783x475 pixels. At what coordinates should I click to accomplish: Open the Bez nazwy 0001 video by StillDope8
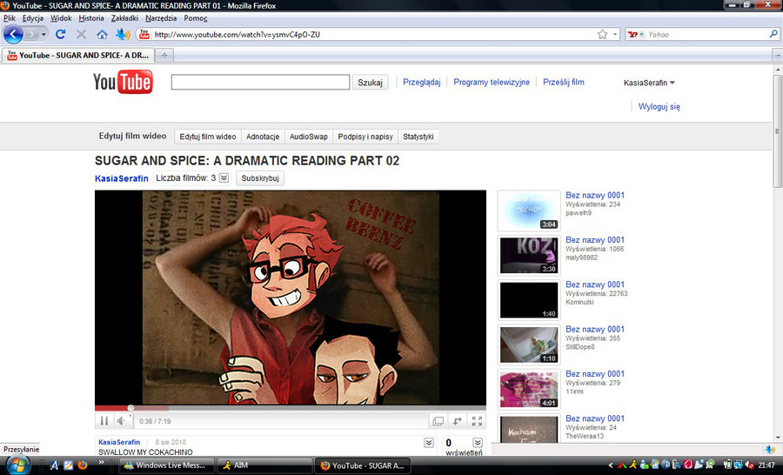(595, 329)
